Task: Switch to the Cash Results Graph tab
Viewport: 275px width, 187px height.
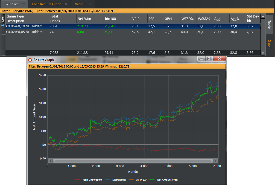Action: coord(47,4)
